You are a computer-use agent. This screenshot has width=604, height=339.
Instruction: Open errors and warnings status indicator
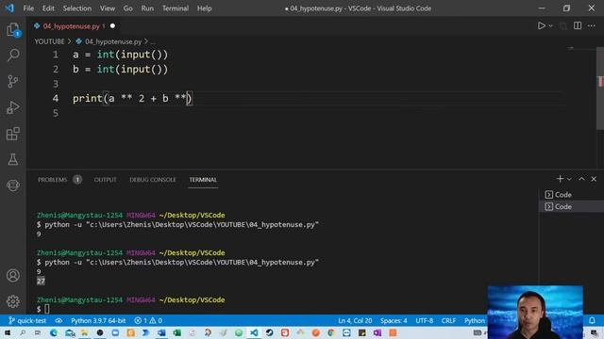(148, 320)
